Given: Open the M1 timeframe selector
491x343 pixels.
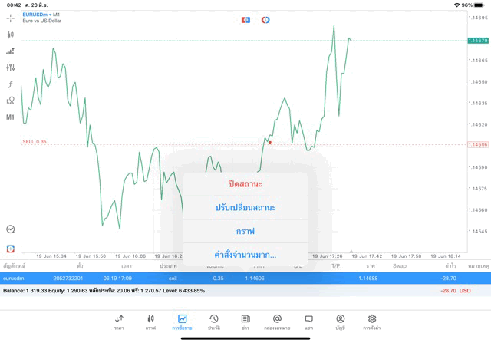Looking at the screenshot, I should (x=10, y=117).
